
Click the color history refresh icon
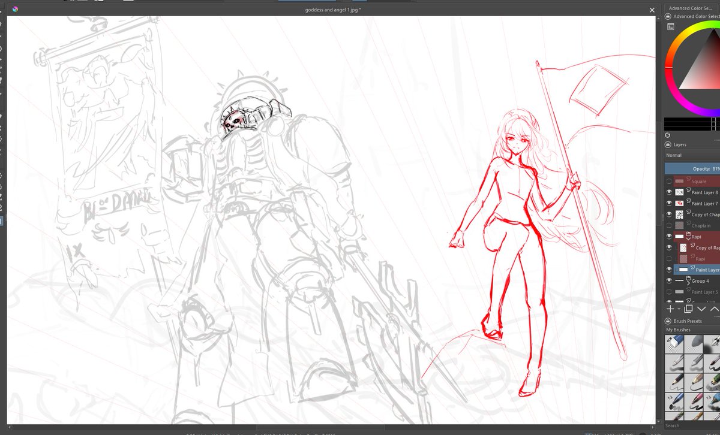(x=668, y=135)
